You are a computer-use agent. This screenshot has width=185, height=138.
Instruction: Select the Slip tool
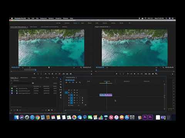pyautogui.click(x=61, y=90)
